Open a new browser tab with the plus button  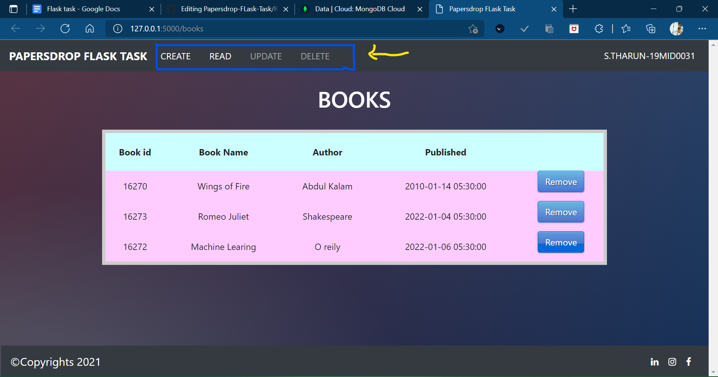tap(573, 9)
